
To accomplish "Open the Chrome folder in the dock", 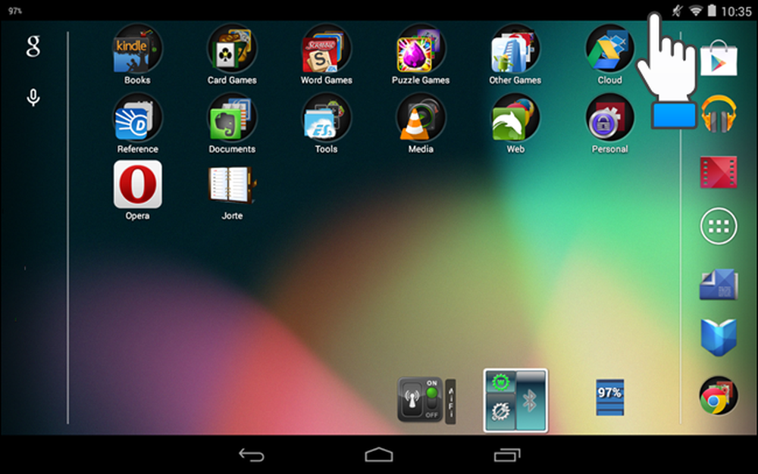I will pos(719,395).
